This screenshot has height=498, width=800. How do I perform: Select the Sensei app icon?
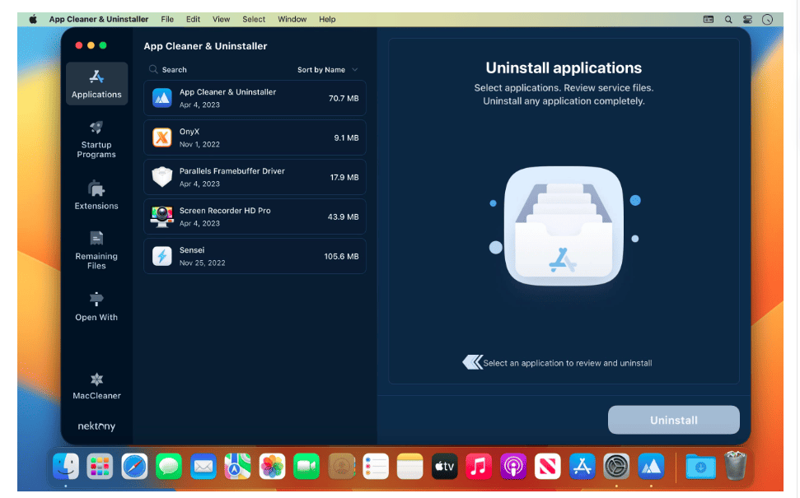[162, 256]
